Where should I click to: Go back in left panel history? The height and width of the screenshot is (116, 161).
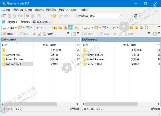point(38,28)
